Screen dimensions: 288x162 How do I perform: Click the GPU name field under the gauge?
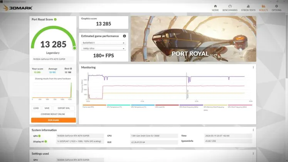(53, 59)
